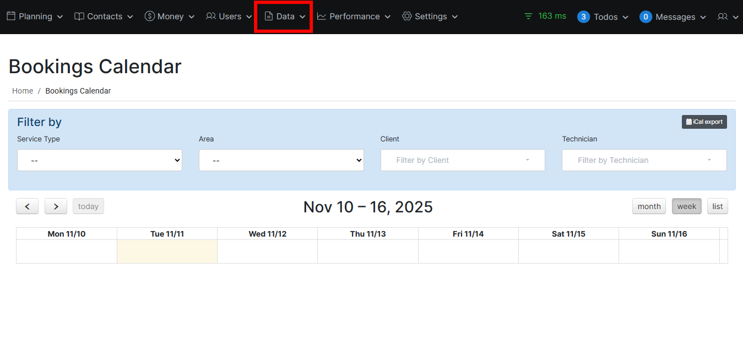Open the Filter by Client selector
Image resolution: width=743 pixels, height=345 pixels.
[463, 160]
